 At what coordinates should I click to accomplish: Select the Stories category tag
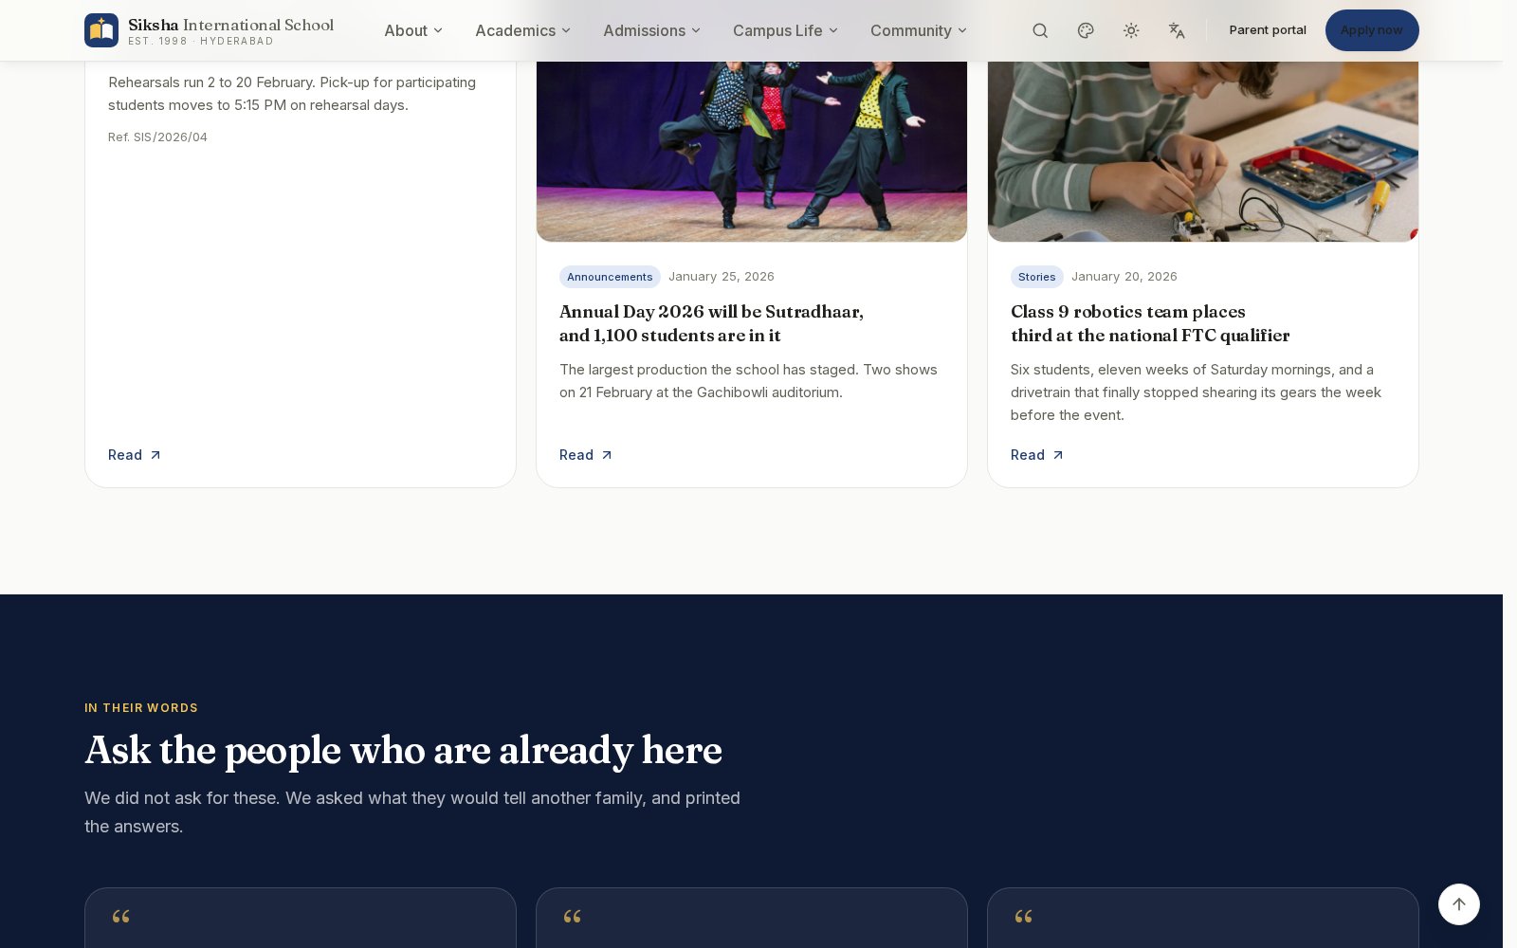click(x=1036, y=277)
